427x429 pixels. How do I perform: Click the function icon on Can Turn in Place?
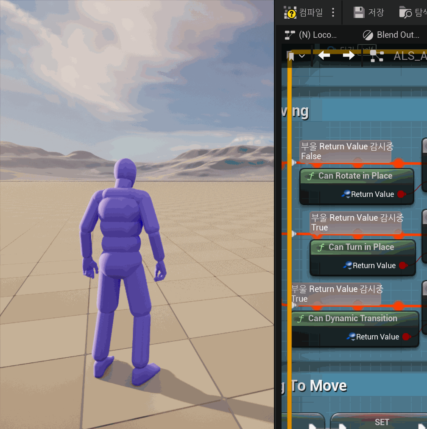(321, 248)
